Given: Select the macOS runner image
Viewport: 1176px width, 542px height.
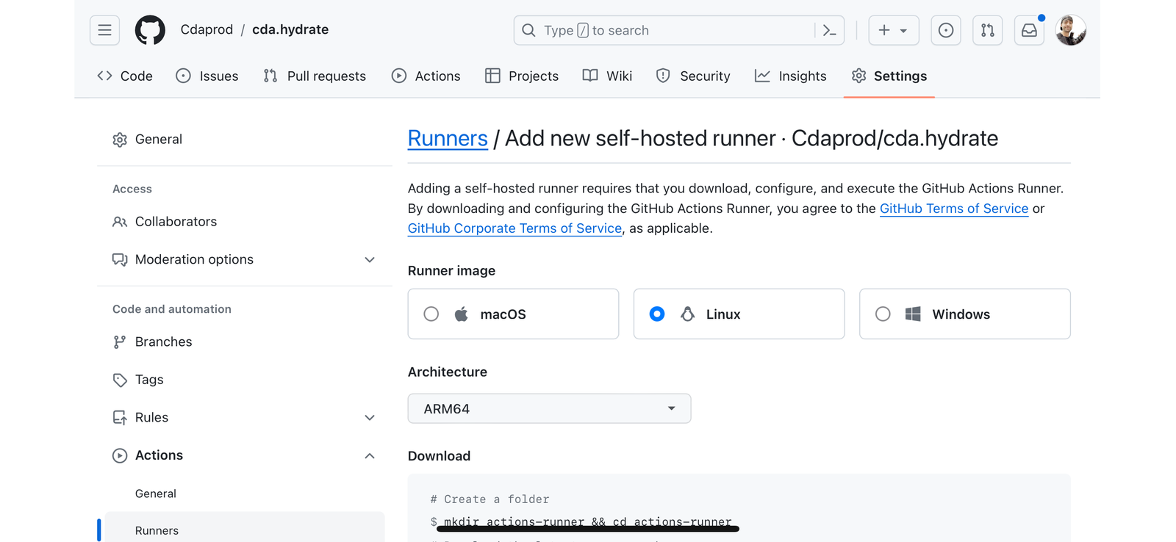Looking at the screenshot, I should [x=431, y=314].
